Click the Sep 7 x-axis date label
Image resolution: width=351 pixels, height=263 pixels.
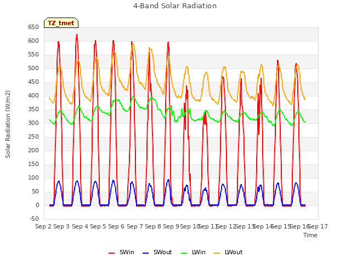coord(135,226)
